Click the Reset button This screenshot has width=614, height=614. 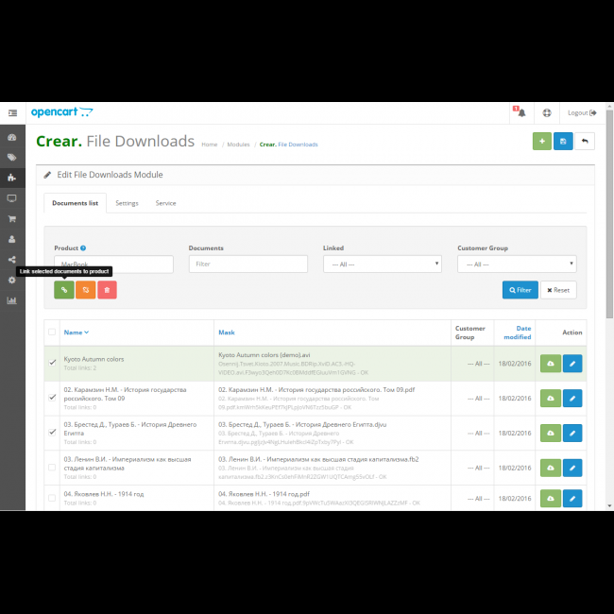[558, 290]
